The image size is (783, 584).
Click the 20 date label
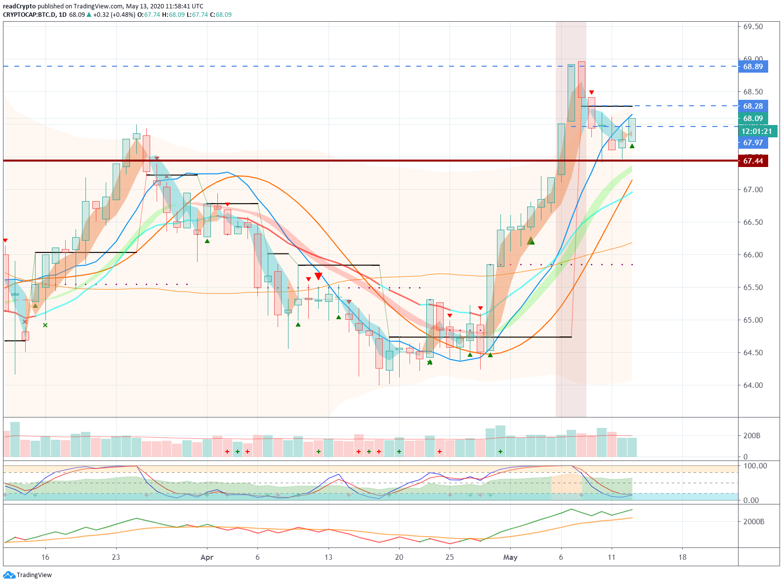point(399,557)
